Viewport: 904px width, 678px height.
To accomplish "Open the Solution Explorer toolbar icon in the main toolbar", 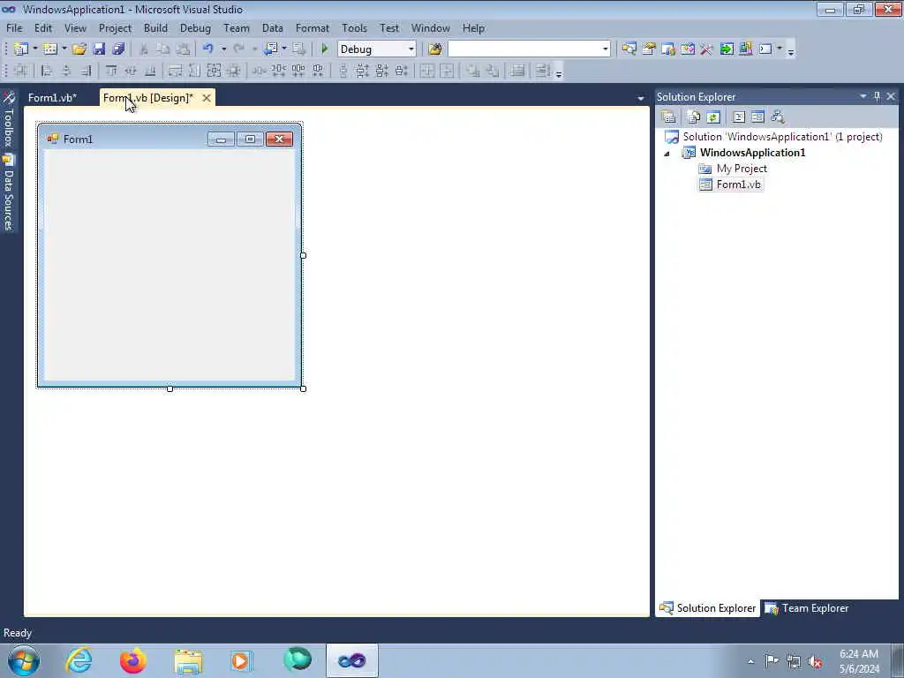I will [629, 49].
